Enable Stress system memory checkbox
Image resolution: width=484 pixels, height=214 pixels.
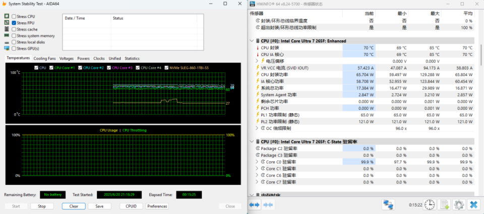pos(14,36)
